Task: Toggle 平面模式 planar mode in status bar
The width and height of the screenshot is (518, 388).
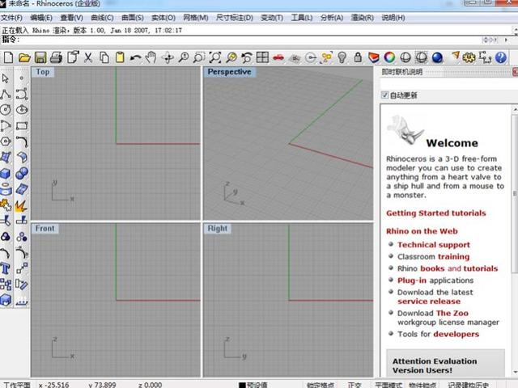Action: coord(388,385)
